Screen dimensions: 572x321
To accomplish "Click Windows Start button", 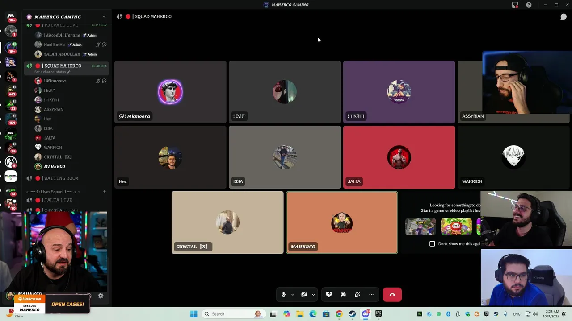I will click(193, 314).
